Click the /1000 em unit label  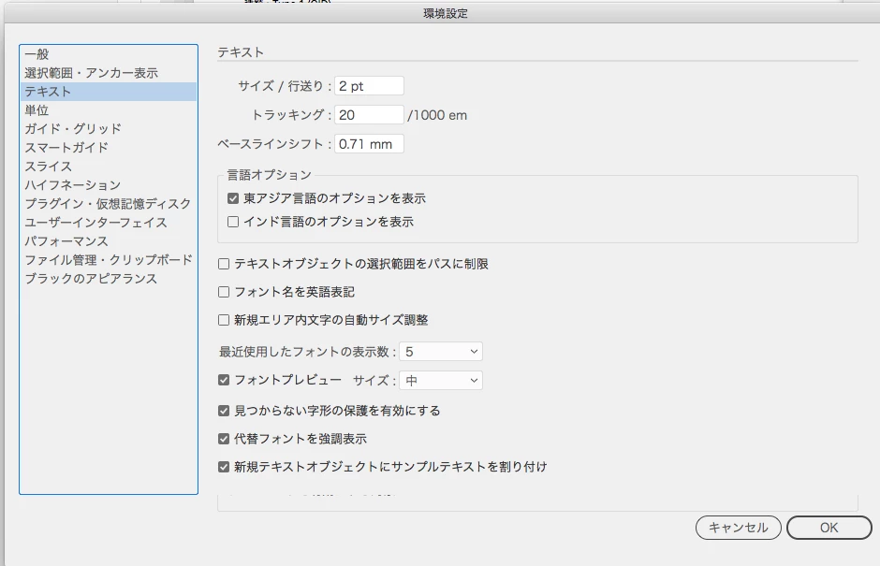(x=437, y=115)
